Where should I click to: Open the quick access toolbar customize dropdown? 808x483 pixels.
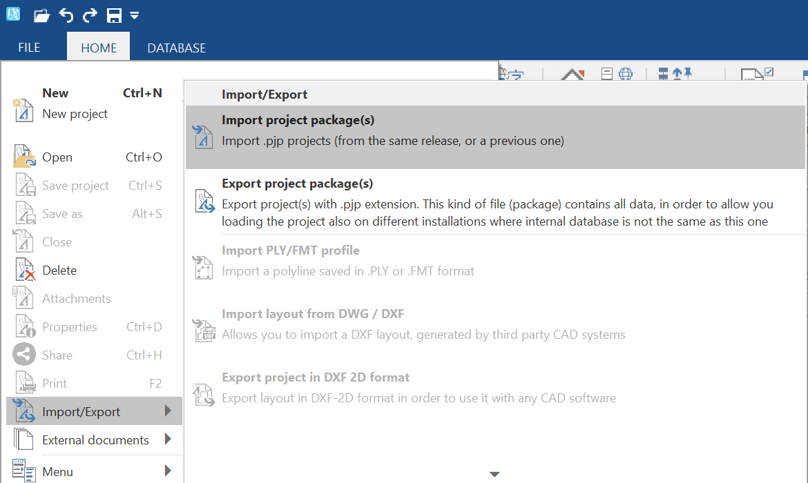(135, 16)
